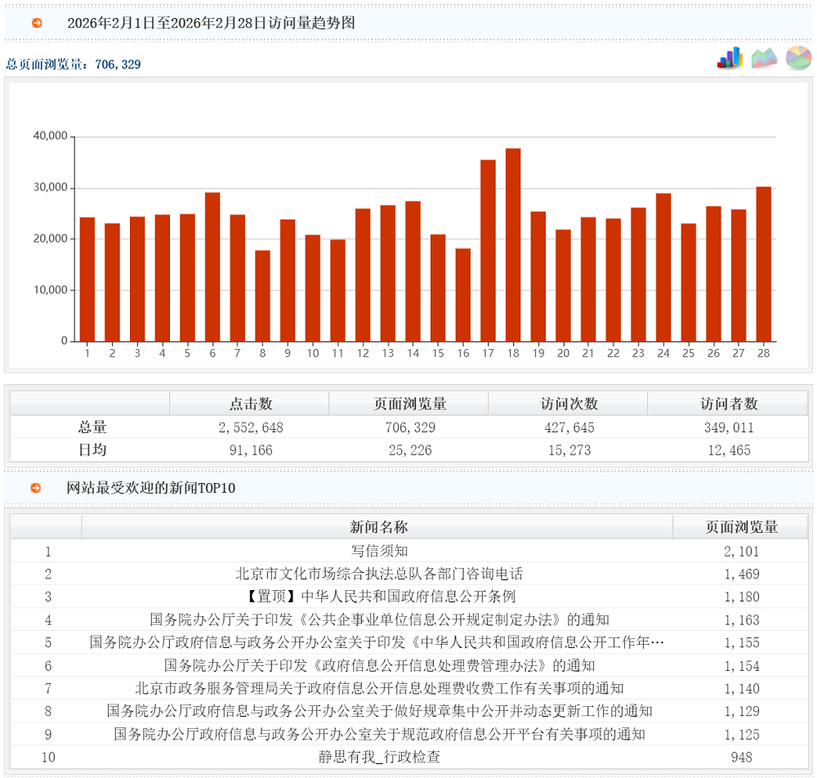
Task: Switch to bar chart view
Action: click(x=730, y=58)
